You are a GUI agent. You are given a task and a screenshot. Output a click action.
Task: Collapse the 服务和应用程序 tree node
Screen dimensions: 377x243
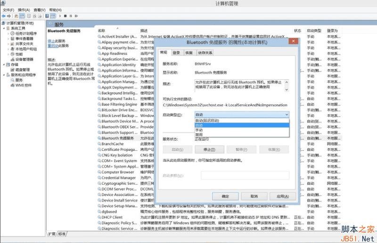point(4,75)
